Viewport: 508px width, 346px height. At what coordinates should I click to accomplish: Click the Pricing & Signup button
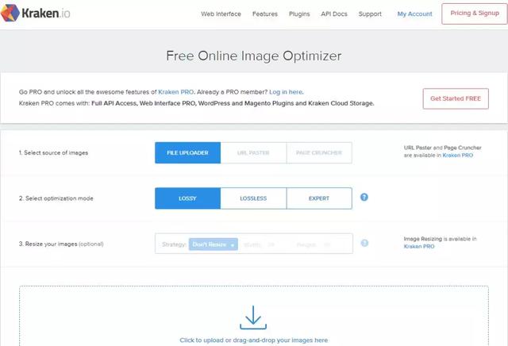[474, 13]
